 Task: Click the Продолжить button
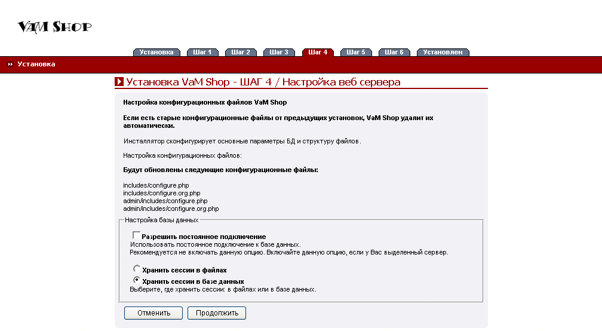(217, 313)
